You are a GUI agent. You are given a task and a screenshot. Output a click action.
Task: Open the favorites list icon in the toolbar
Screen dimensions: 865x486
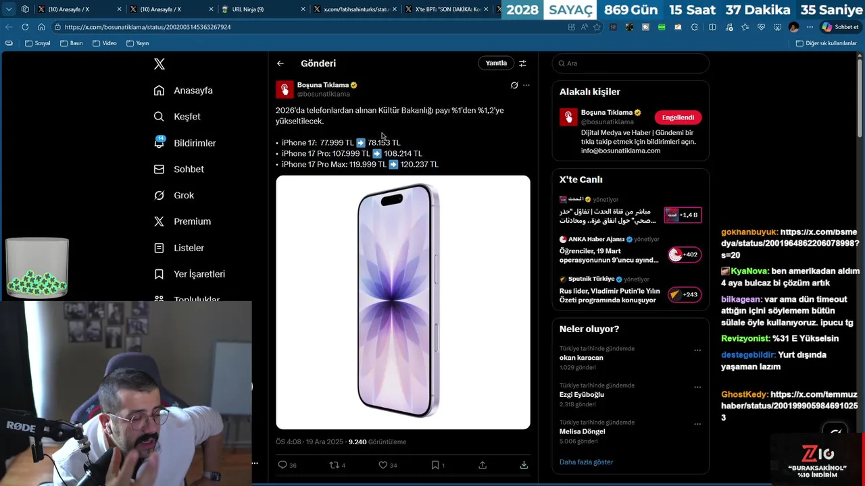point(745,27)
